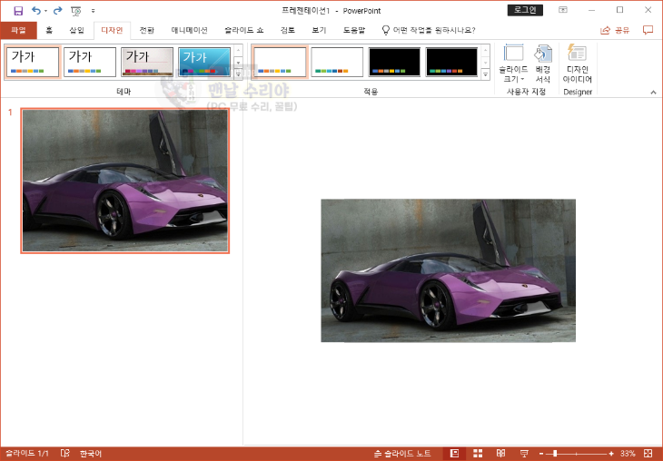
Task: Switch to the 삽입 tab
Action: (x=76, y=30)
